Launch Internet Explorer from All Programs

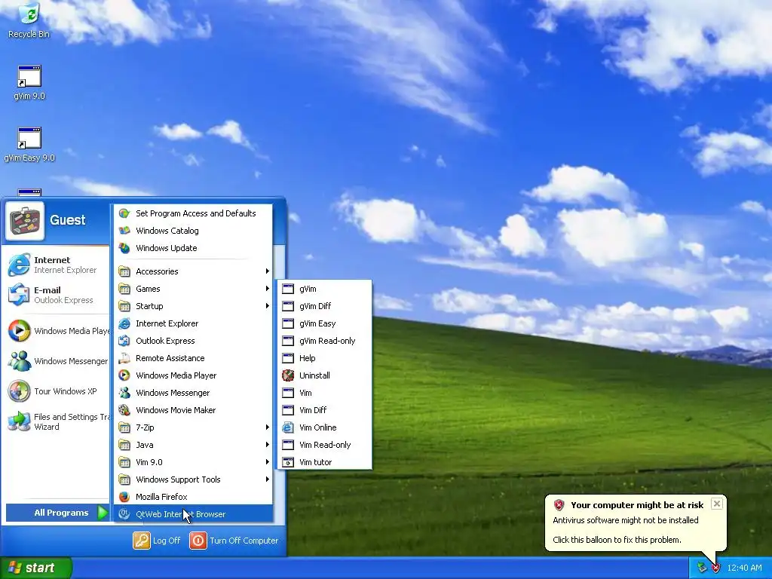coord(193,323)
